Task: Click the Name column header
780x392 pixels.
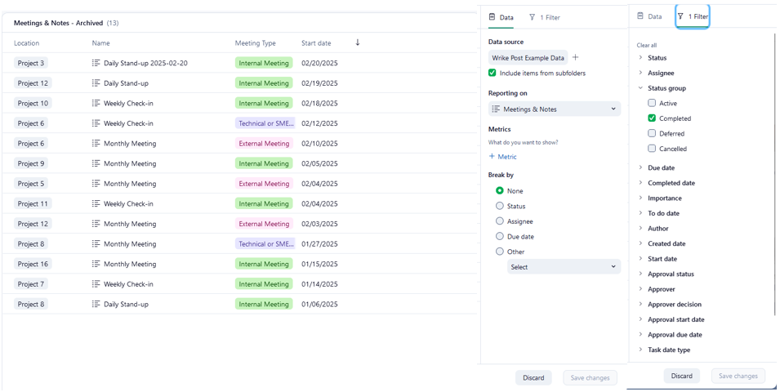Action: 100,43
